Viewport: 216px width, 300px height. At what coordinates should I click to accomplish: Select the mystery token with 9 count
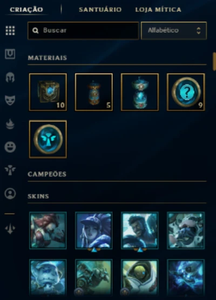(186, 92)
